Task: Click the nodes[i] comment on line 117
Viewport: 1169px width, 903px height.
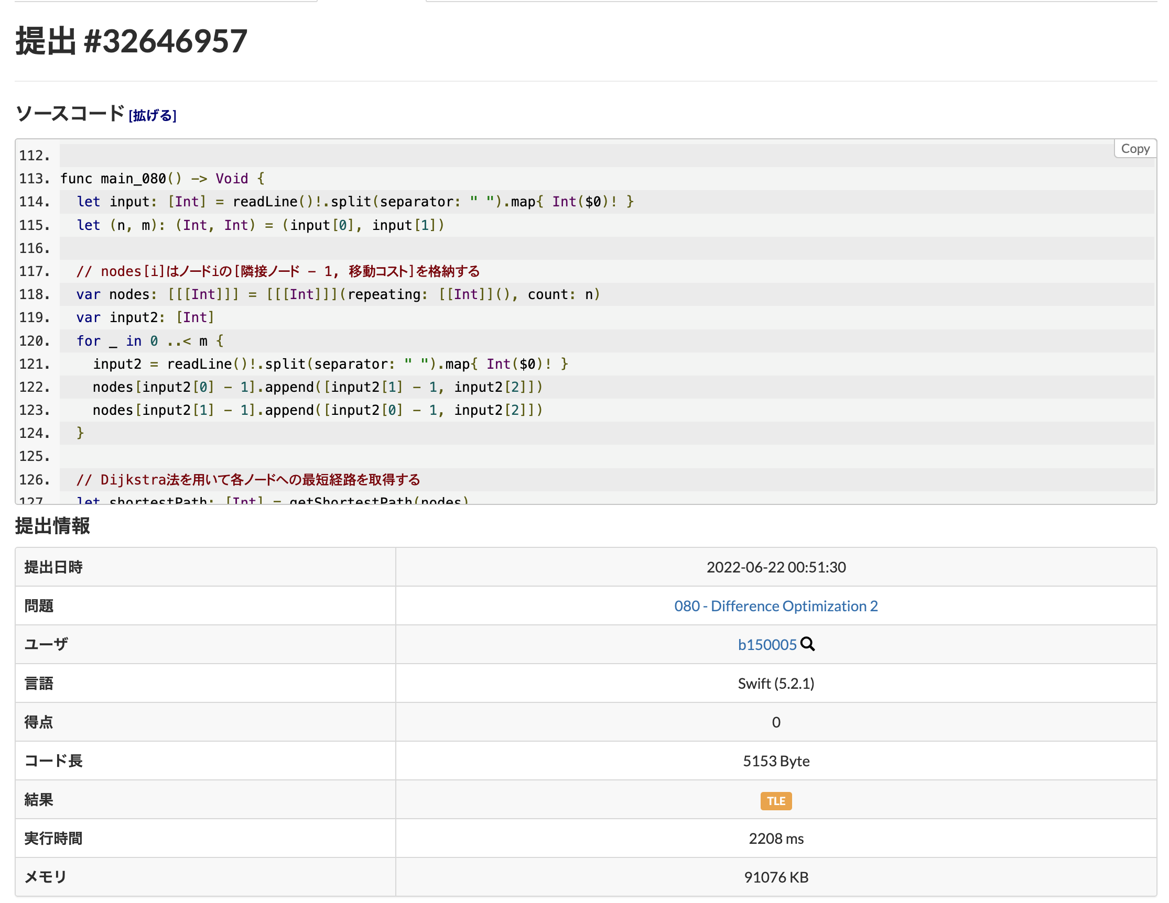Action: (x=278, y=271)
